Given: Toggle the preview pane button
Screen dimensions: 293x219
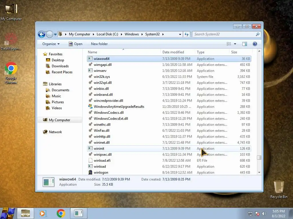Looking at the screenshot, I should point(245,44).
